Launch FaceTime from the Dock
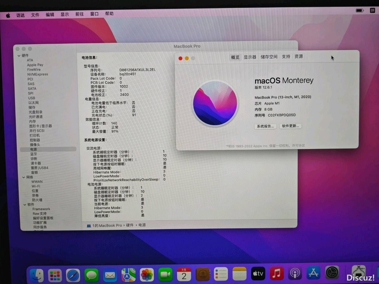This screenshot has width=379, height=284. tap(165, 275)
